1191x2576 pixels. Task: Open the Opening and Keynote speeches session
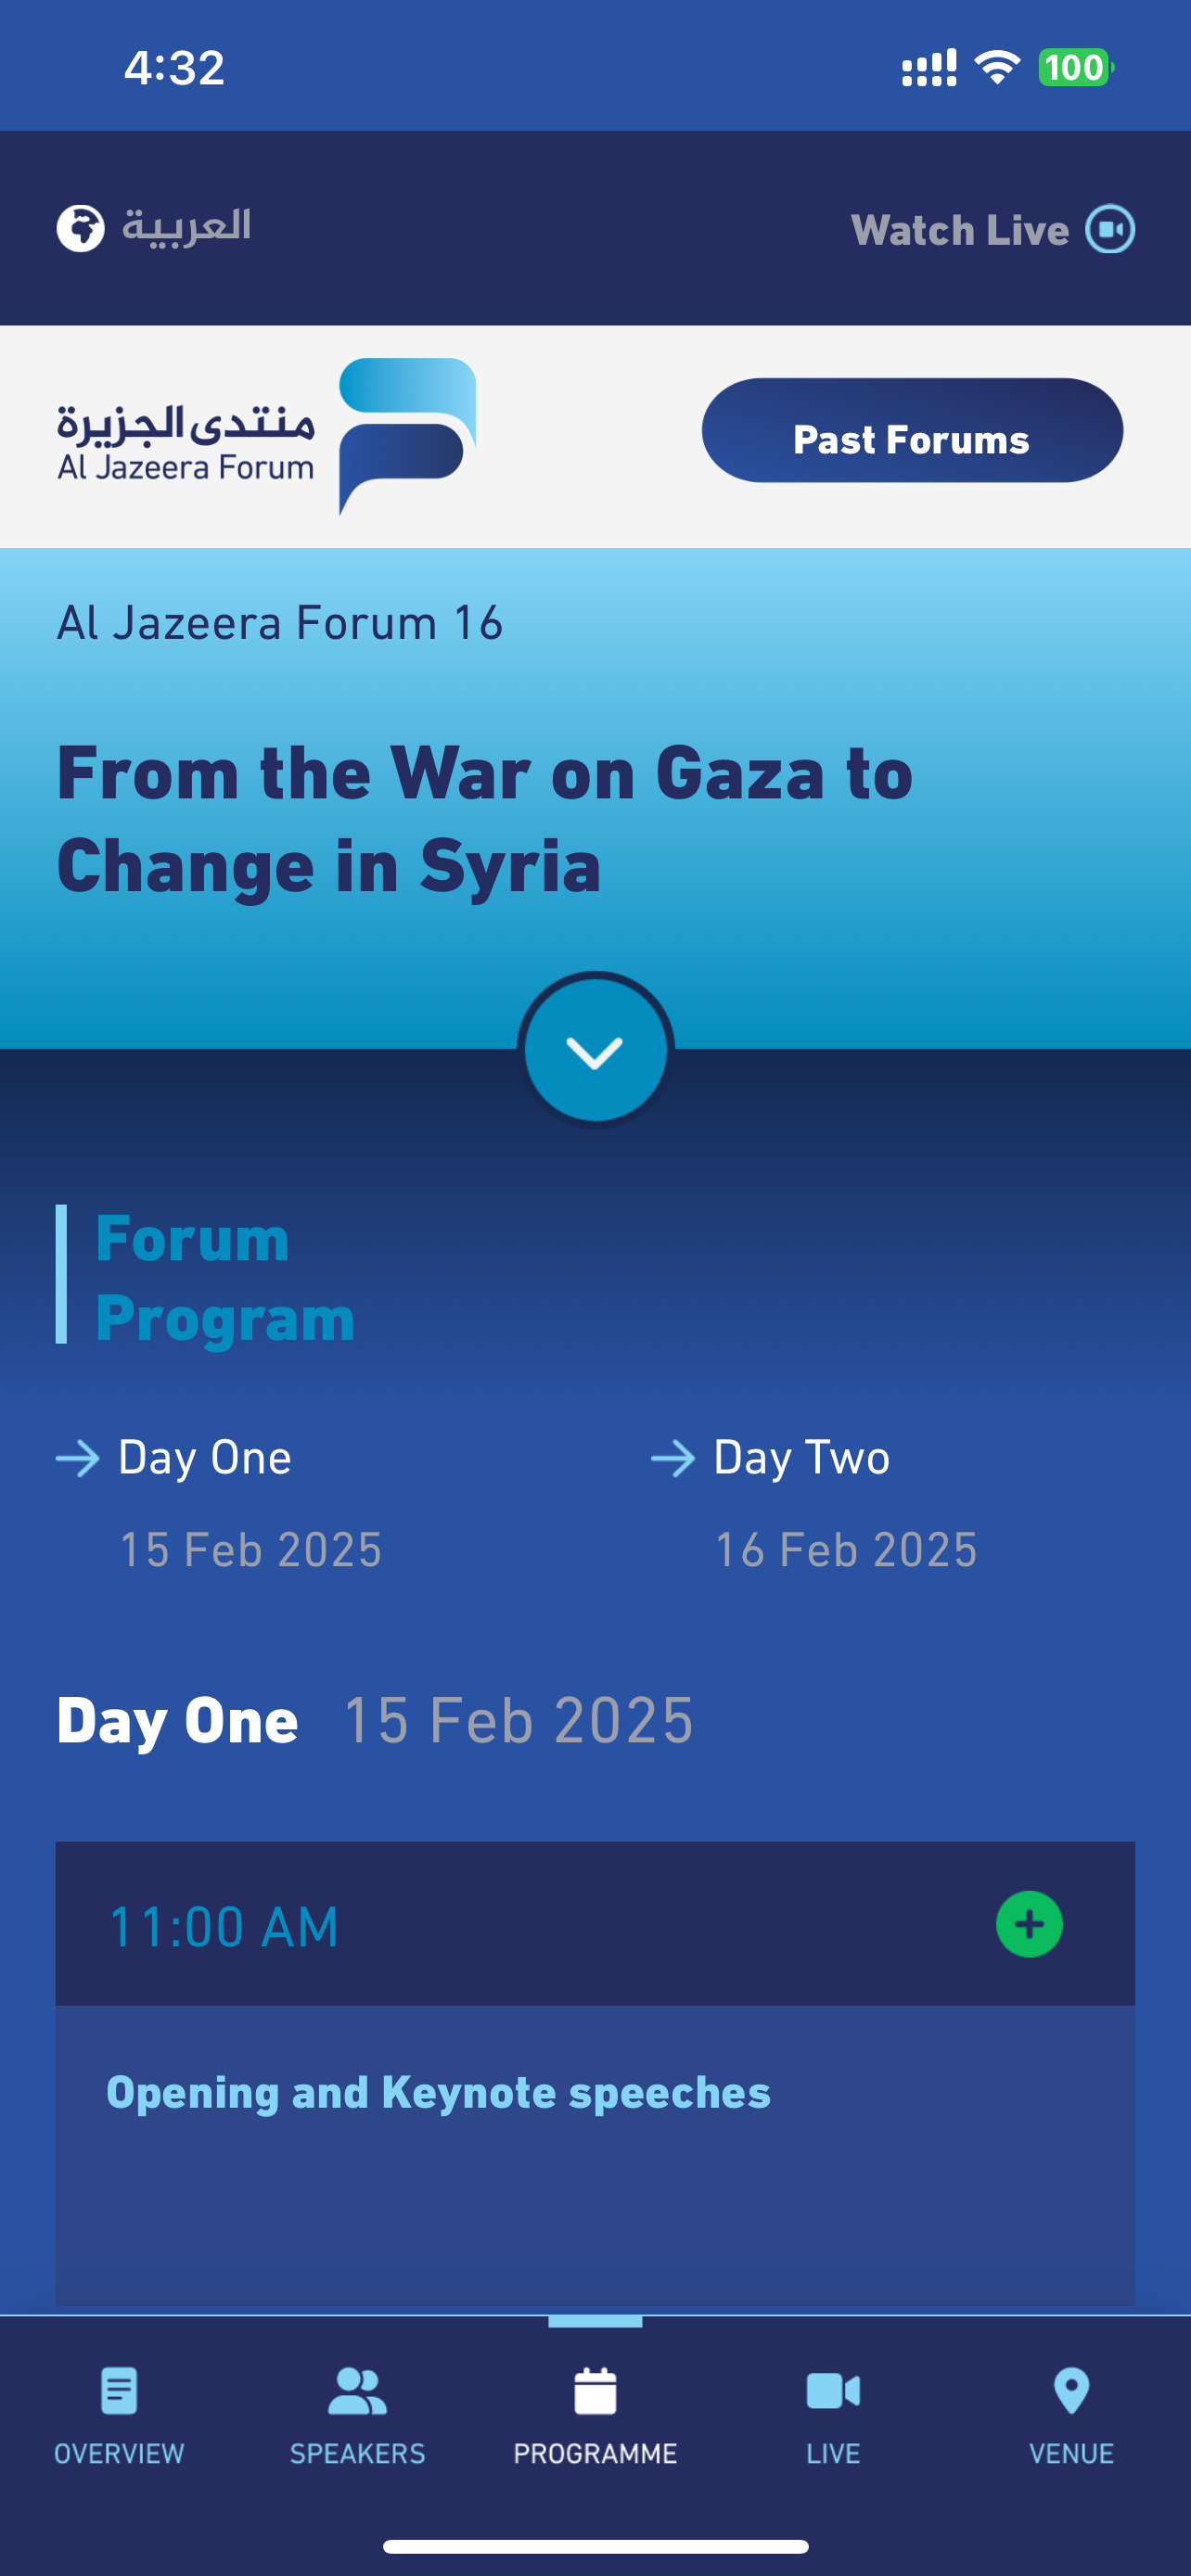pyautogui.click(x=438, y=2092)
